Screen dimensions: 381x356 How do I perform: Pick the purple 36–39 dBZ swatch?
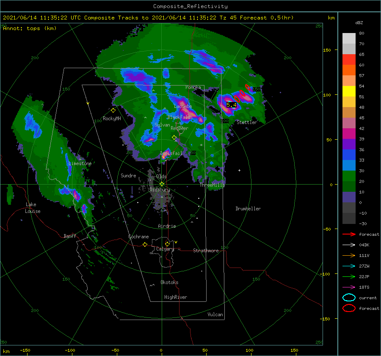349,144
